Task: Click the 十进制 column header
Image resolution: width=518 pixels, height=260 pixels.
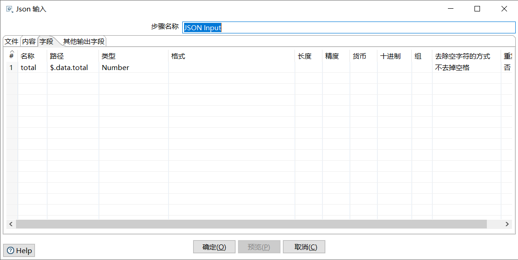Action: tap(394, 56)
